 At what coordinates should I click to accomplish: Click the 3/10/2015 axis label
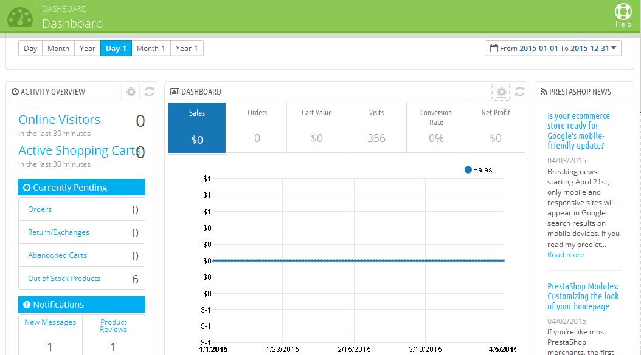point(425,350)
